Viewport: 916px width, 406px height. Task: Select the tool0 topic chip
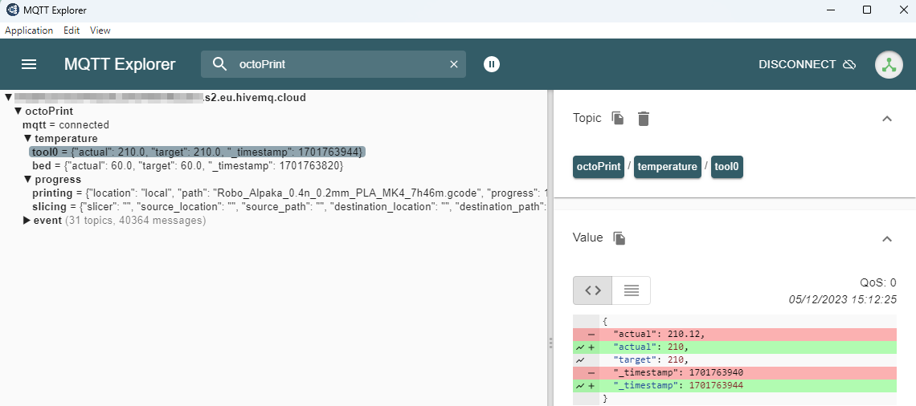(726, 167)
